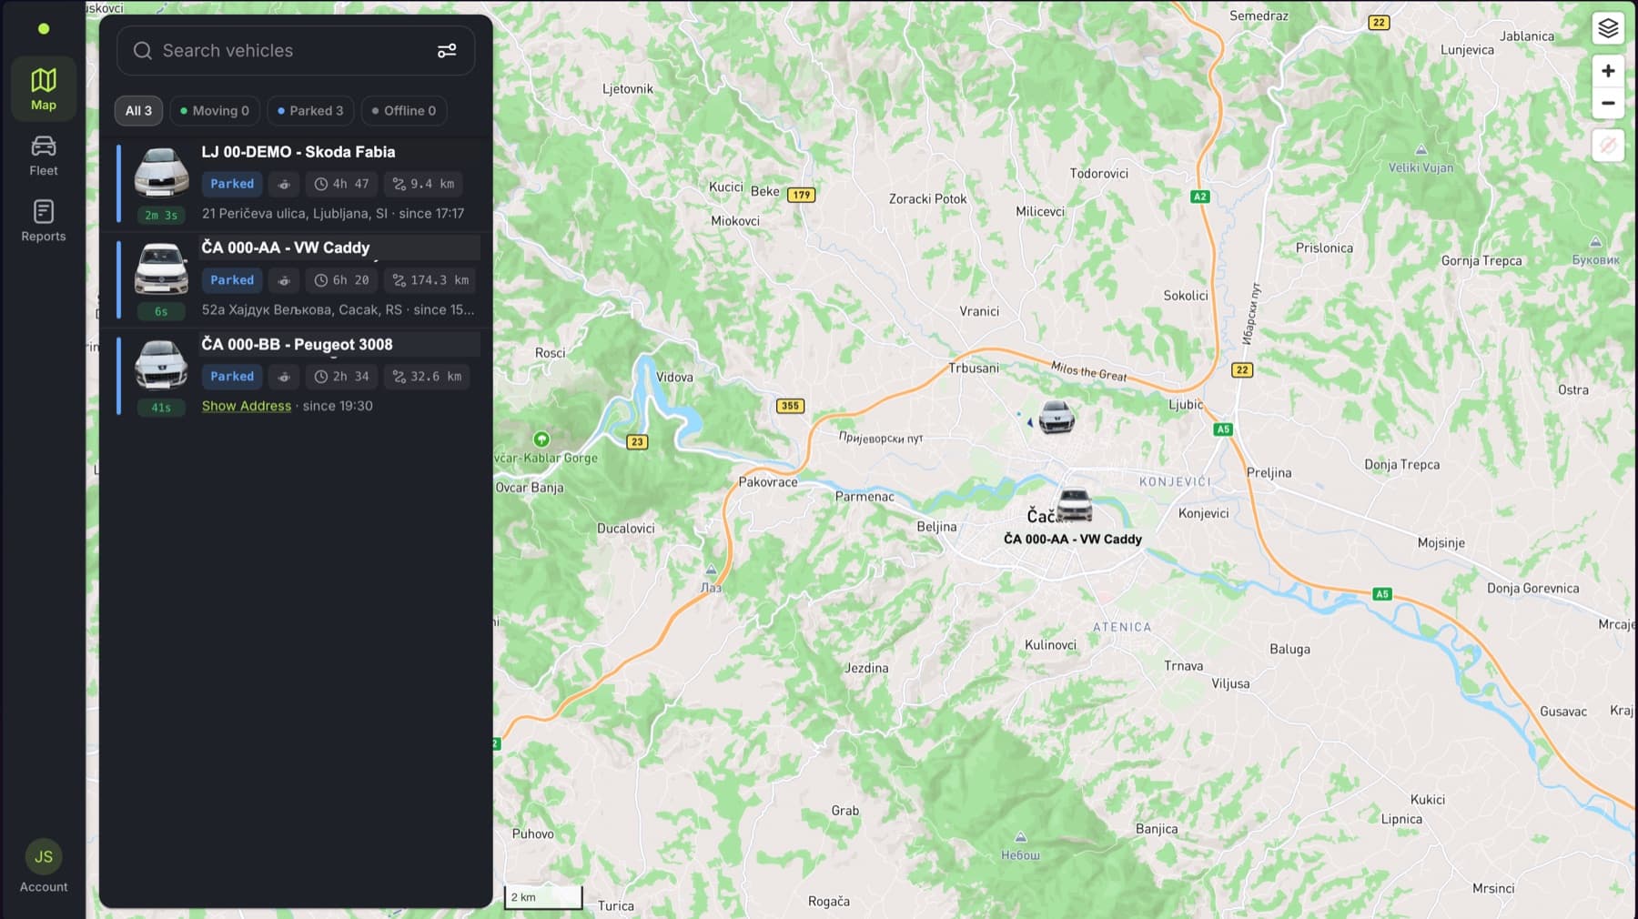Click the 4h 47 duration chip
This screenshot has height=919, width=1638.
coord(342,184)
